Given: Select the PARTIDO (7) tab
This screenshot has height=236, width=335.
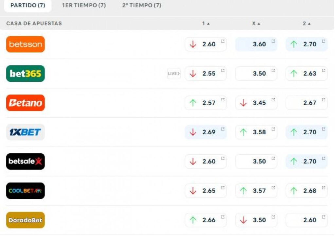Looking at the screenshot, I should [28, 5].
